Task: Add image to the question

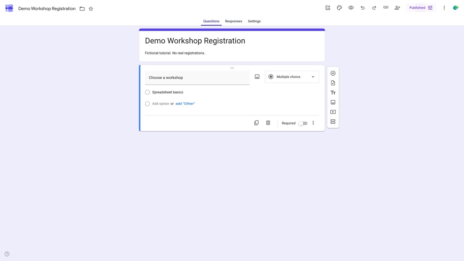Action: (x=257, y=77)
